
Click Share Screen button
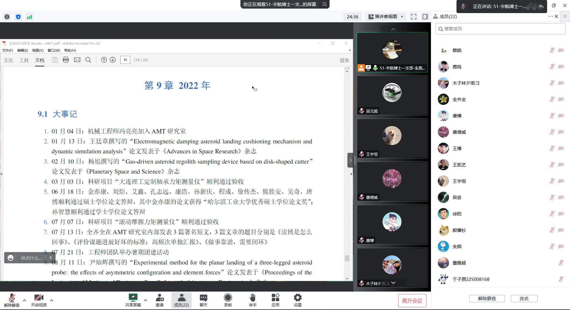[x=133, y=300]
